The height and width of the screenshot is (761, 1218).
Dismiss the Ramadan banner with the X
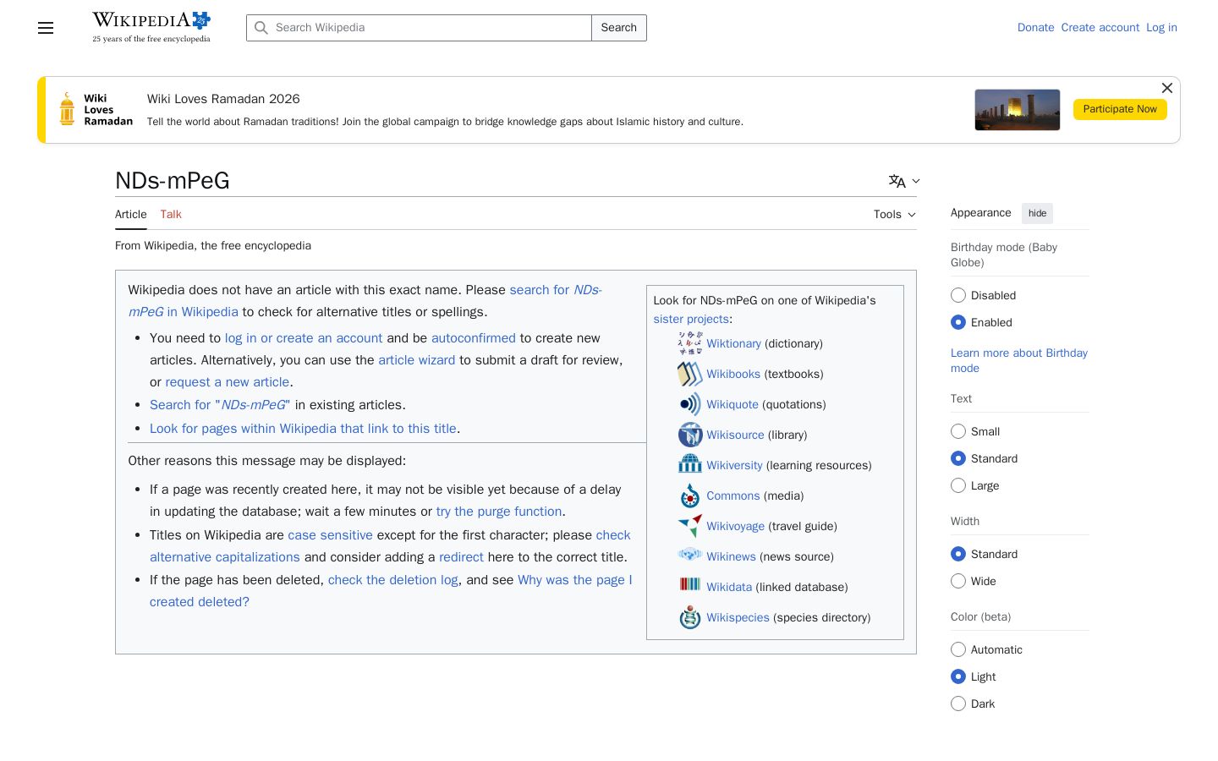pos(1167,88)
